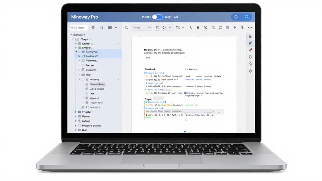Click the table grid icon in the toolbar

click(x=228, y=28)
